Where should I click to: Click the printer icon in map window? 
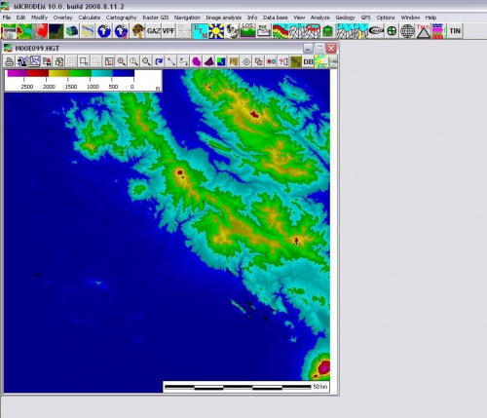tap(9, 61)
